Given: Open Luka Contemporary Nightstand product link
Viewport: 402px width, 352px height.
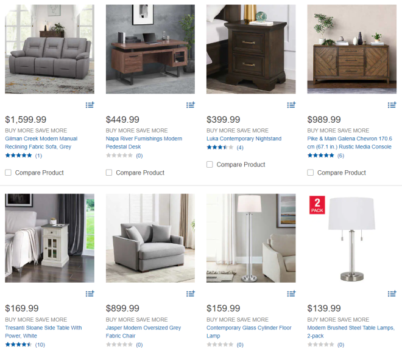Looking at the screenshot, I should tap(244, 139).
